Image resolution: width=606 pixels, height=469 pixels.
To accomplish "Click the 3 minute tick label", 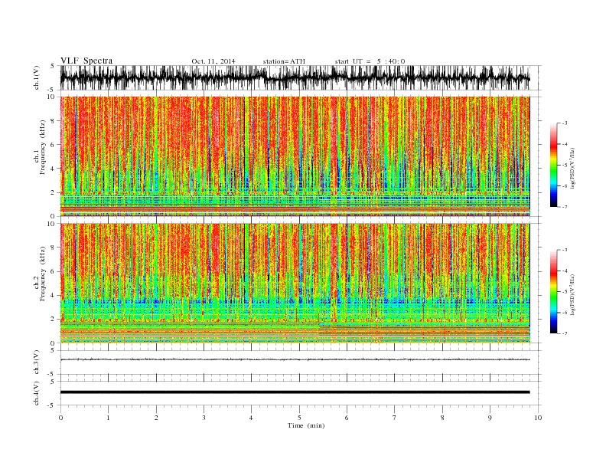I will (x=204, y=418).
